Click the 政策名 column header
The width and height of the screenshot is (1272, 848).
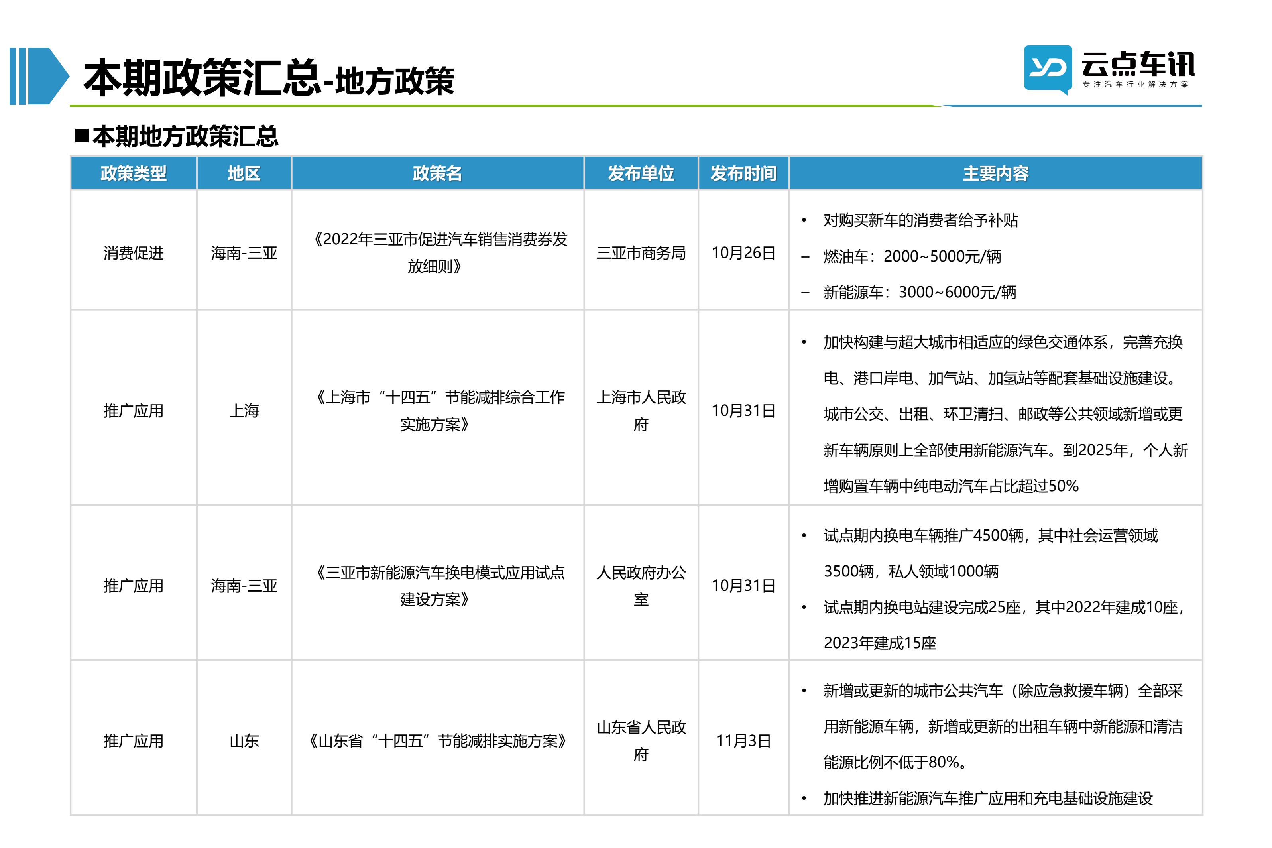[437, 173]
